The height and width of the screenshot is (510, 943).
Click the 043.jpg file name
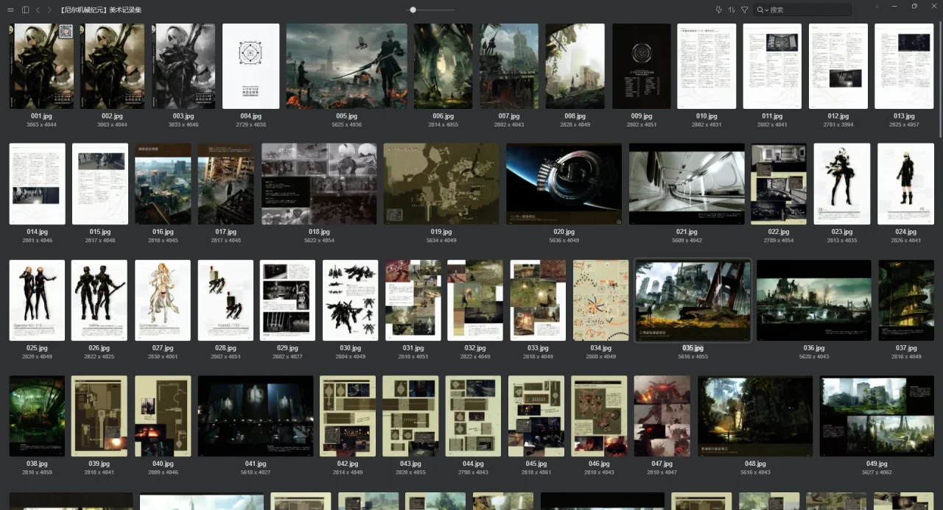(x=410, y=464)
